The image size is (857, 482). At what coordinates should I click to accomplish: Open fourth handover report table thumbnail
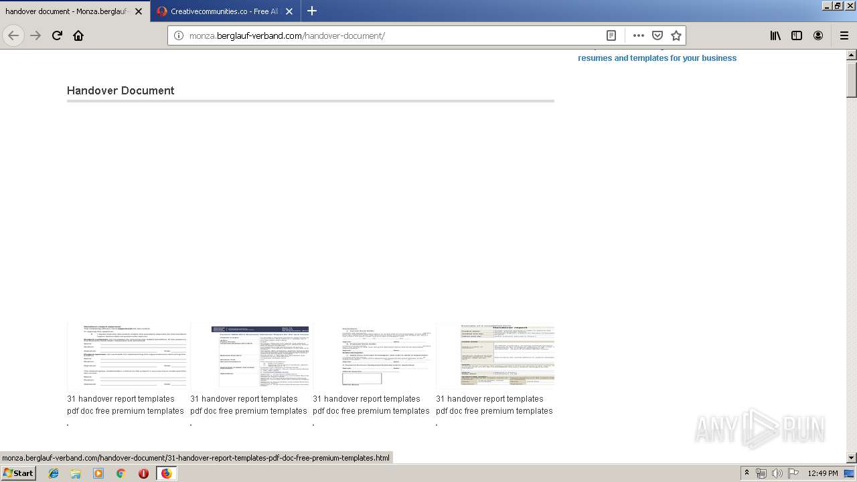pos(495,355)
